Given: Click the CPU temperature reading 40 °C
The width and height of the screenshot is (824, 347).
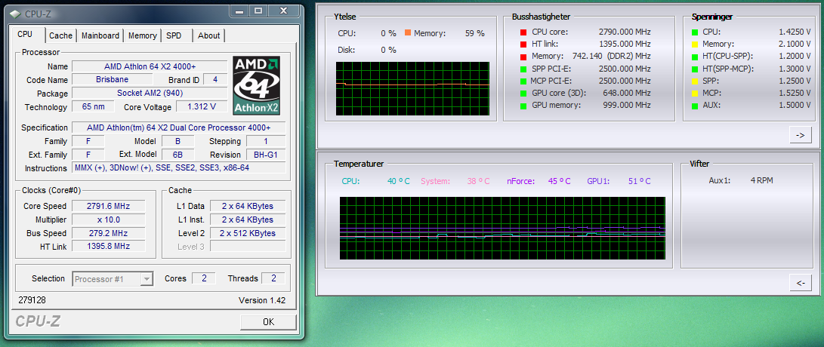Looking at the screenshot, I should coord(398,182).
